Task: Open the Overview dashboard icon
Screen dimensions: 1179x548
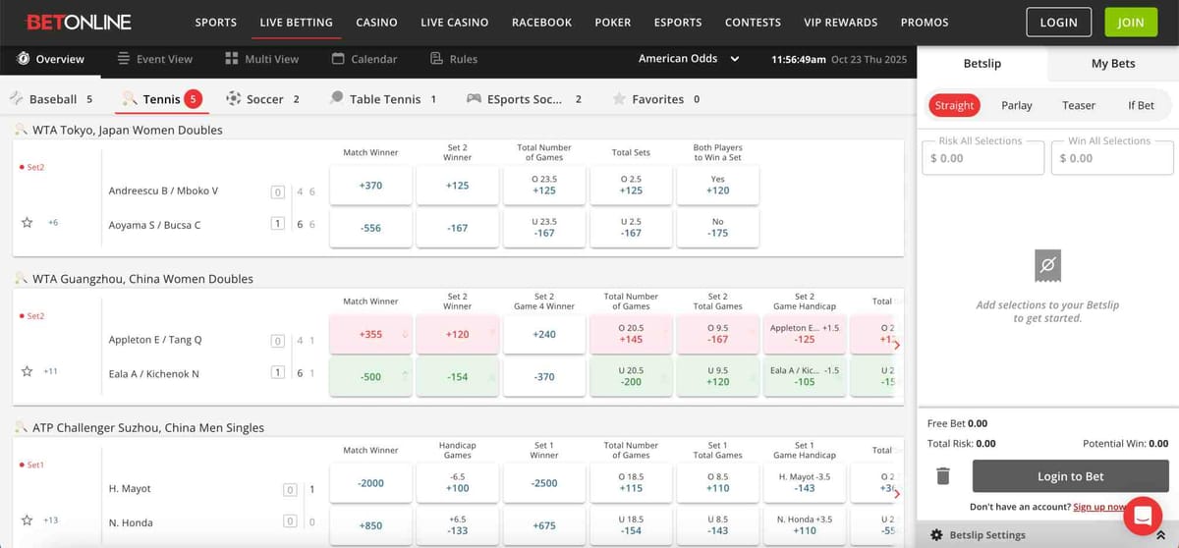Action: (x=23, y=59)
